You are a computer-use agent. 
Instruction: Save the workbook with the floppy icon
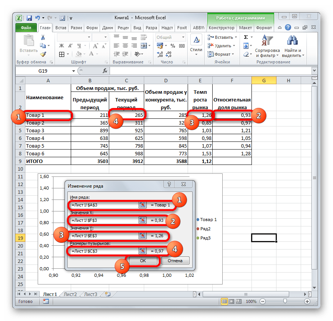(29, 18)
